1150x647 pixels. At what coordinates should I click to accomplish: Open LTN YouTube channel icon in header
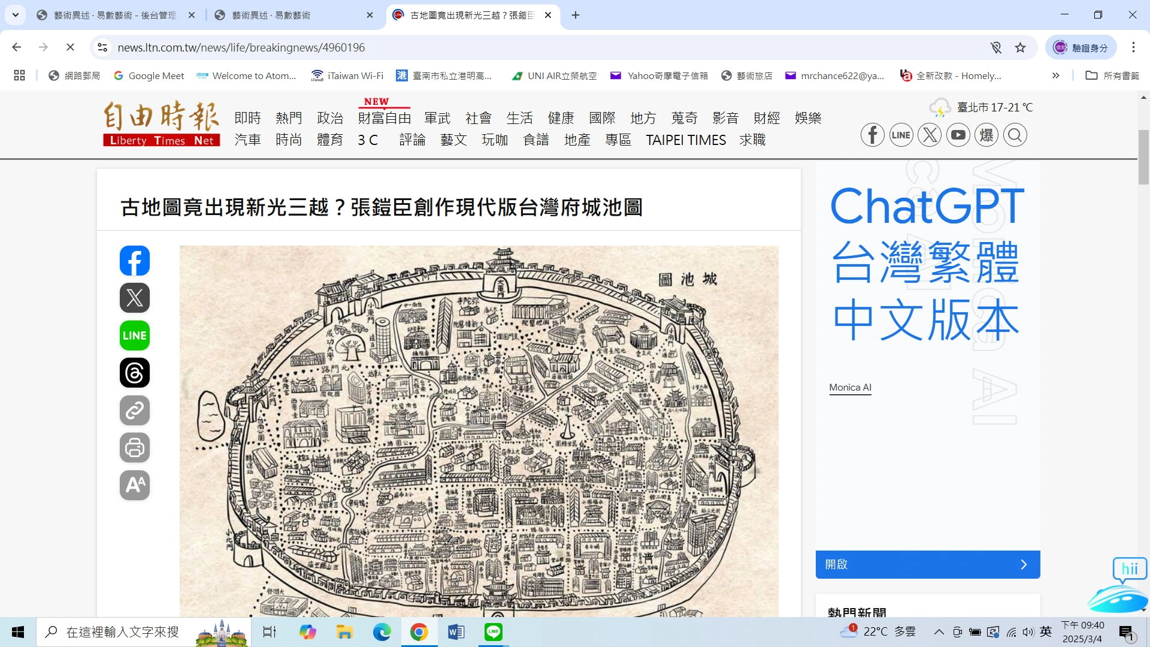tap(958, 135)
